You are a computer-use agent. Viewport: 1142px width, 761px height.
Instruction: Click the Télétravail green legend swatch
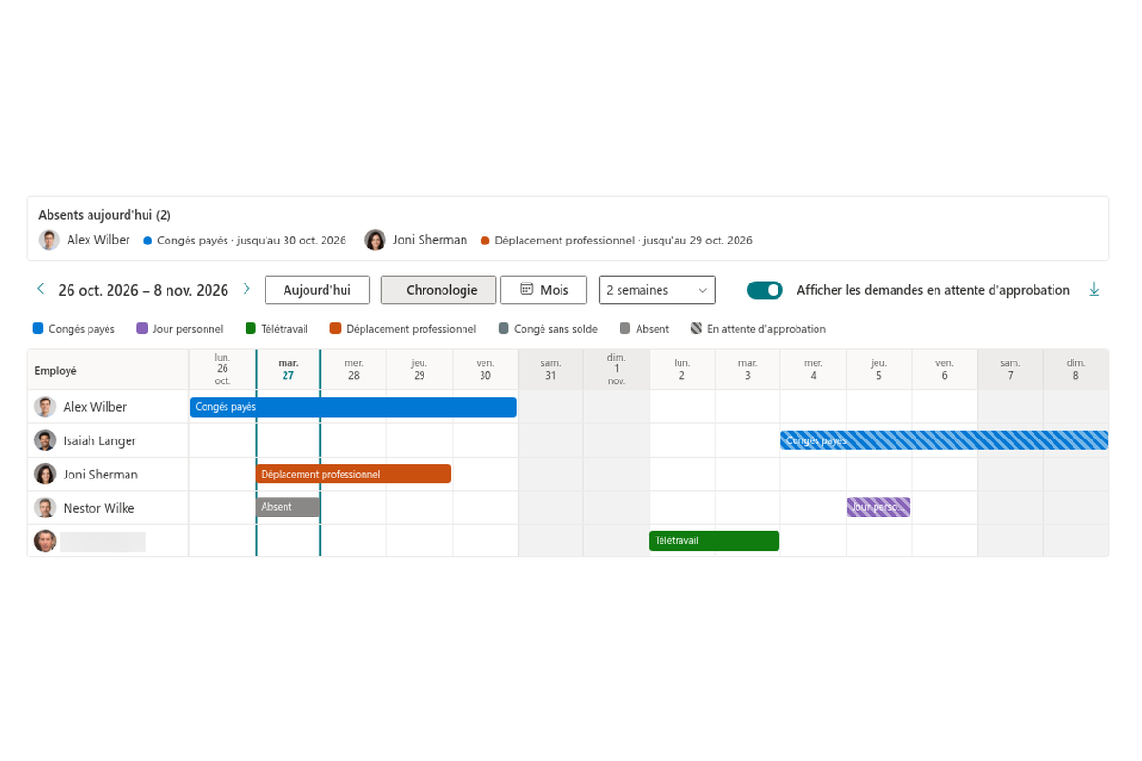pos(250,329)
